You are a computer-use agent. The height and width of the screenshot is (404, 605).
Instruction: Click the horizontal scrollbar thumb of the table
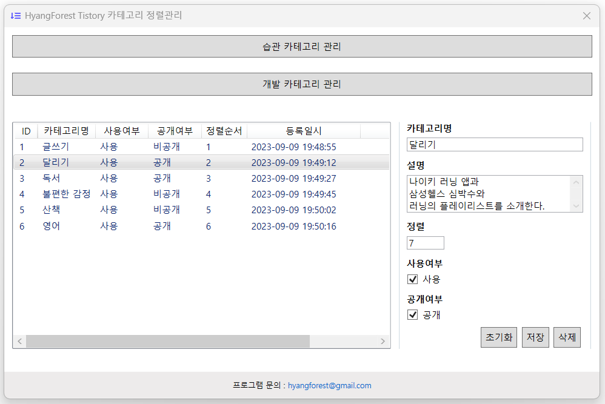point(168,341)
